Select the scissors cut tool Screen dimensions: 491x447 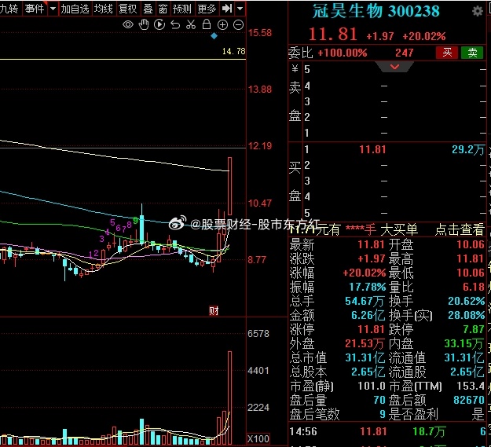click(191, 25)
